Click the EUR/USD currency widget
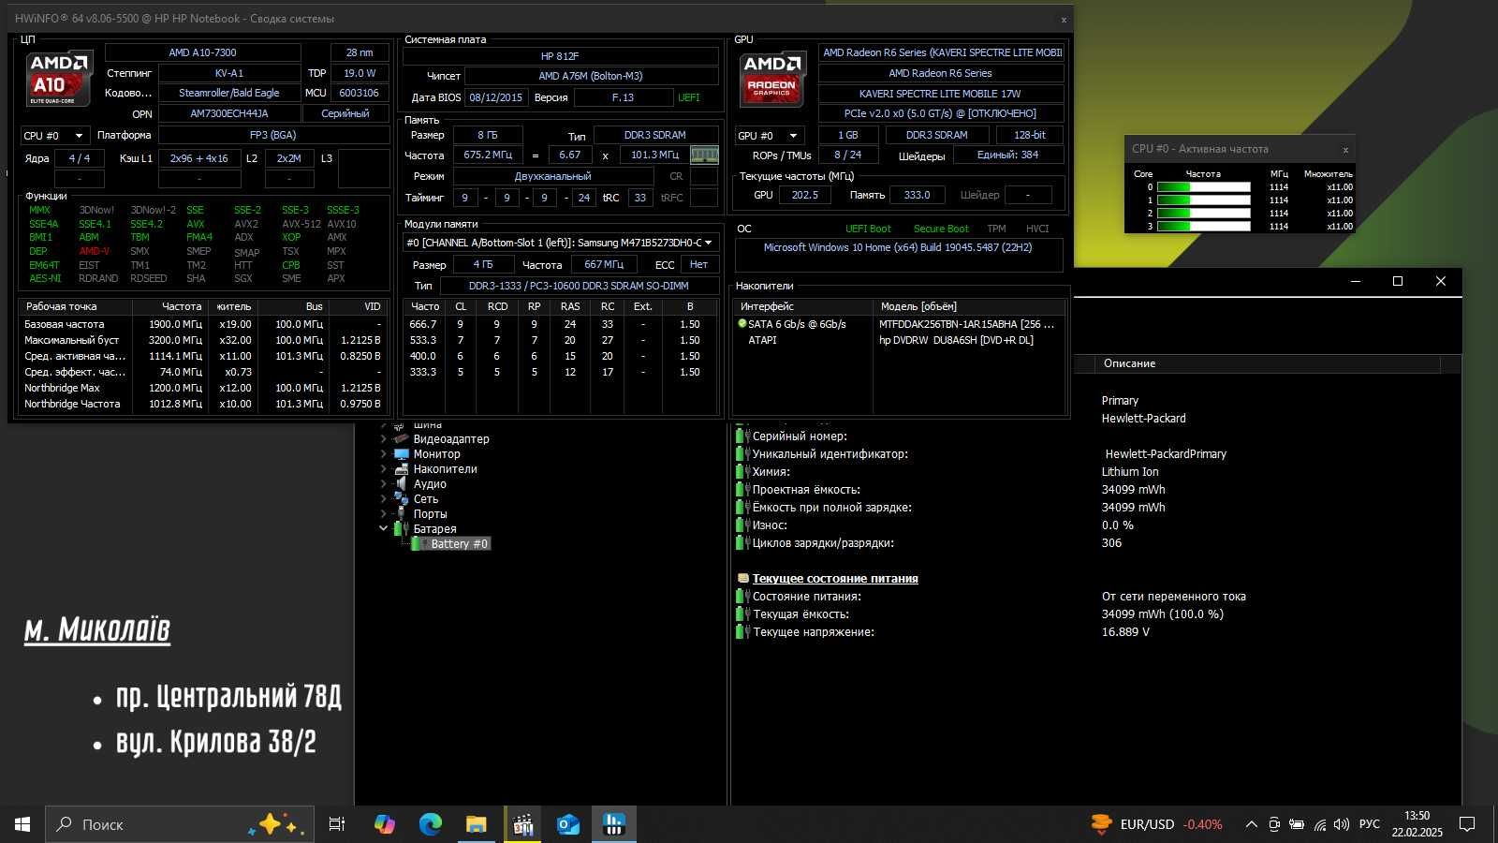The height and width of the screenshot is (843, 1498). pyautogui.click(x=1157, y=824)
